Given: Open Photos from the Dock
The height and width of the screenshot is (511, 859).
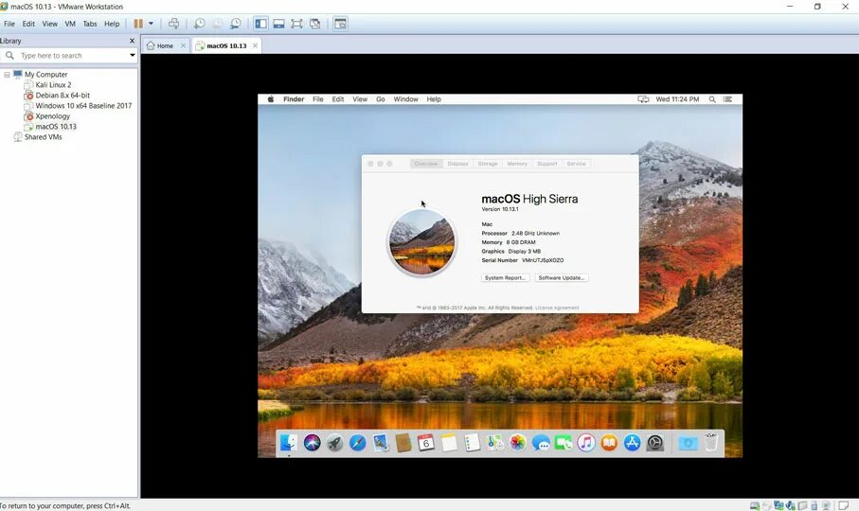Looking at the screenshot, I should 517,442.
